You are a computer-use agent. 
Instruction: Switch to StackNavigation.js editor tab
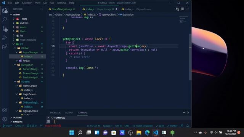coord(62,9)
